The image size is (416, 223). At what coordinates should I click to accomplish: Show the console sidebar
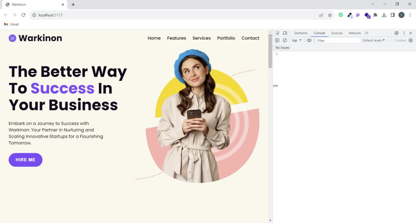click(x=277, y=41)
